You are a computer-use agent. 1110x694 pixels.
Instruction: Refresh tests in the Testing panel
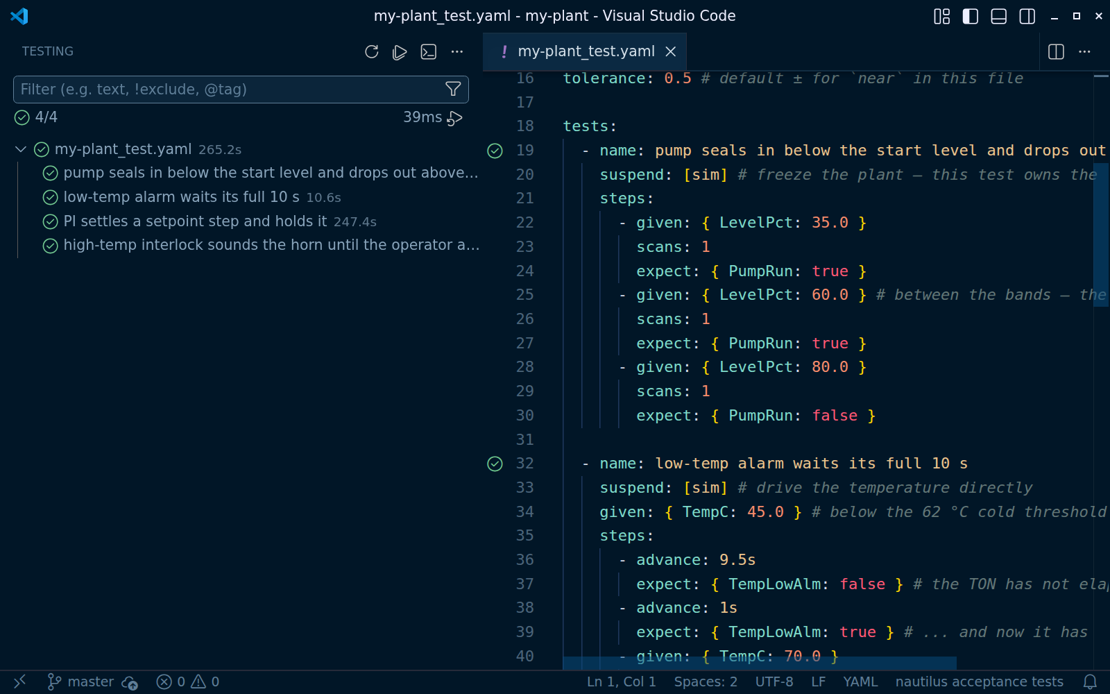[372, 52]
